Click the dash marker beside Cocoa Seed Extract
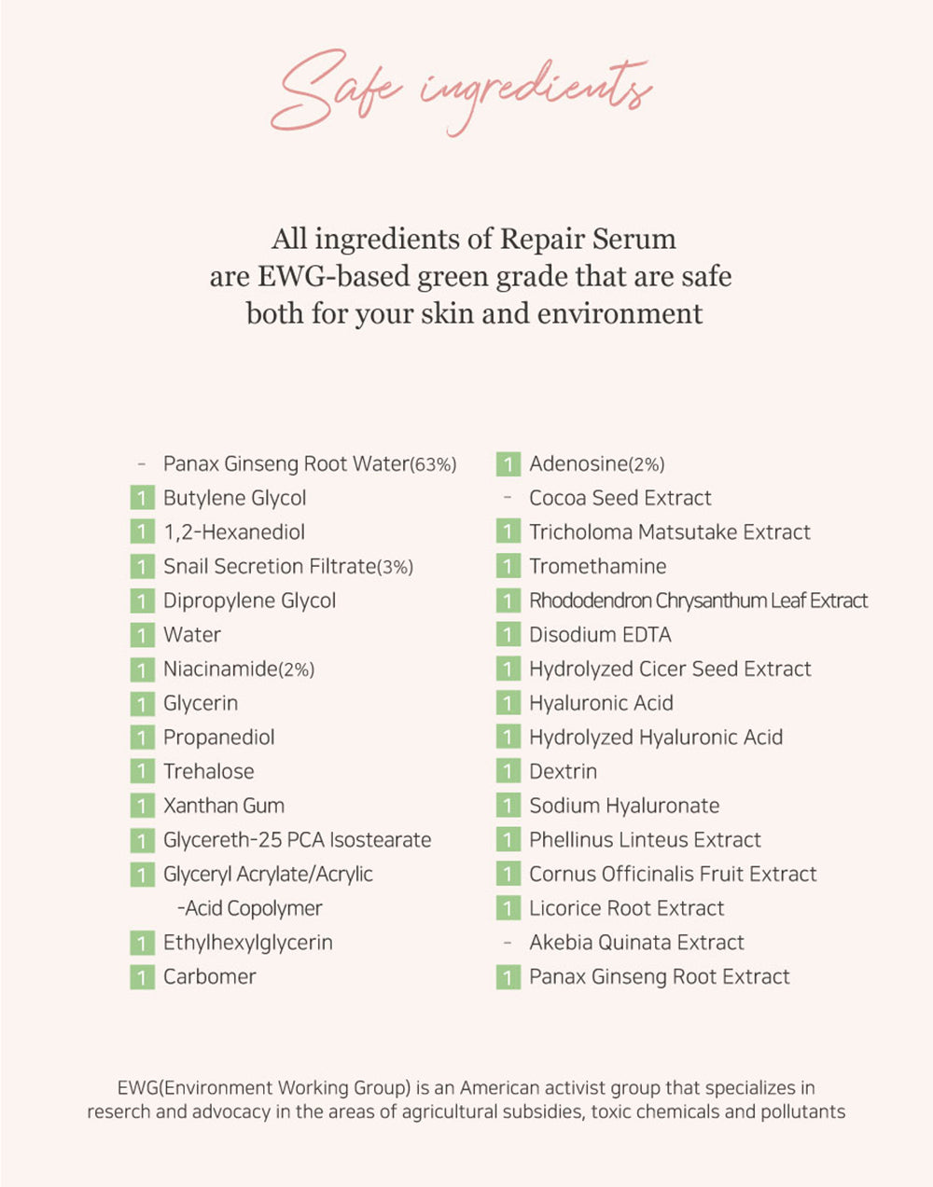Screen dimensions: 933x1187 pos(508,498)
